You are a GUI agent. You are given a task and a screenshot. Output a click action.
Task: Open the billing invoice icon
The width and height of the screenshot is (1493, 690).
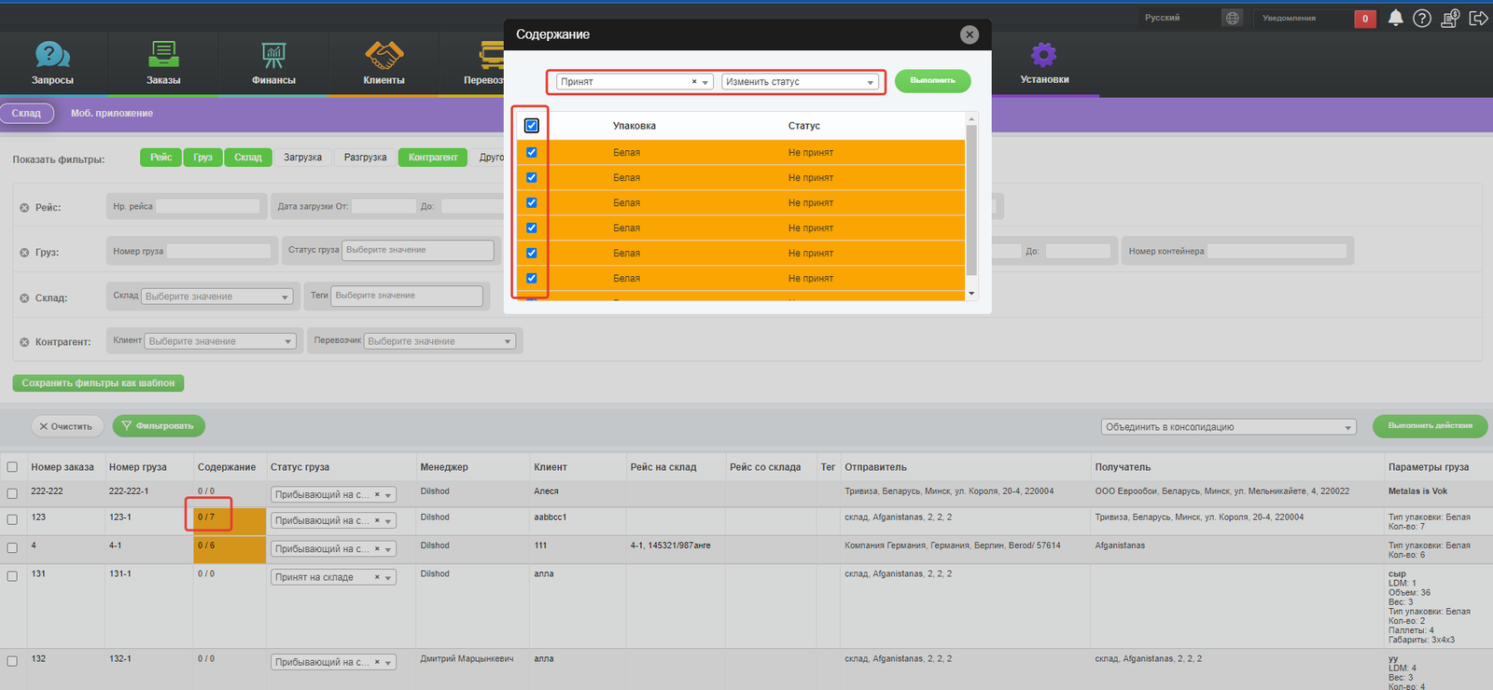click(x=1450, y=18)
